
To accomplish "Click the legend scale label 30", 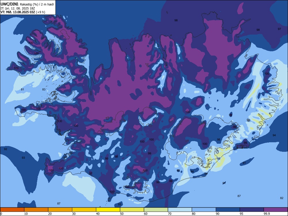I will (x=74, y=214).
